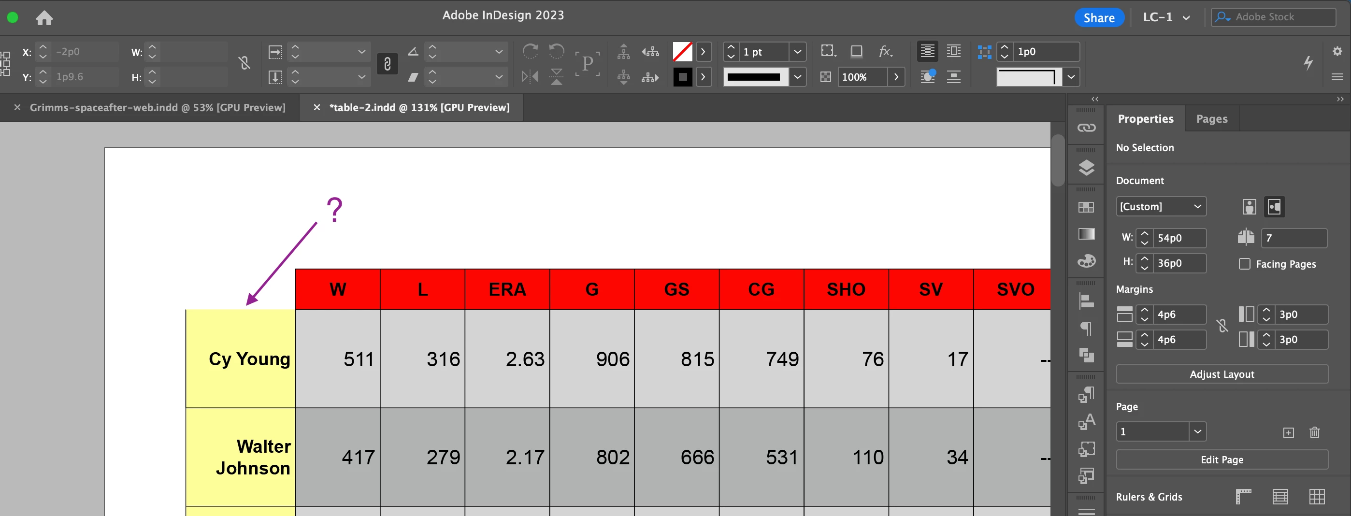Open the Paragraph panel icon
The height and width of the screenshot is (516, 1351).
point(1086,329)
